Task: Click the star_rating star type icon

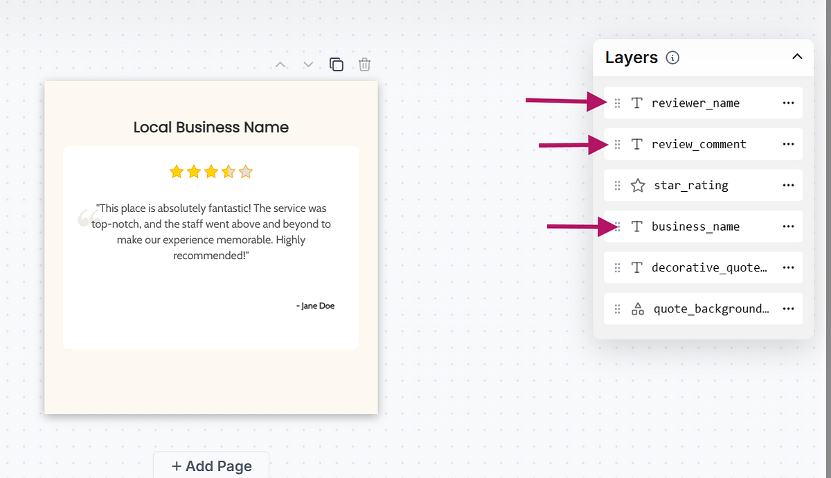Action: point(638,186)
